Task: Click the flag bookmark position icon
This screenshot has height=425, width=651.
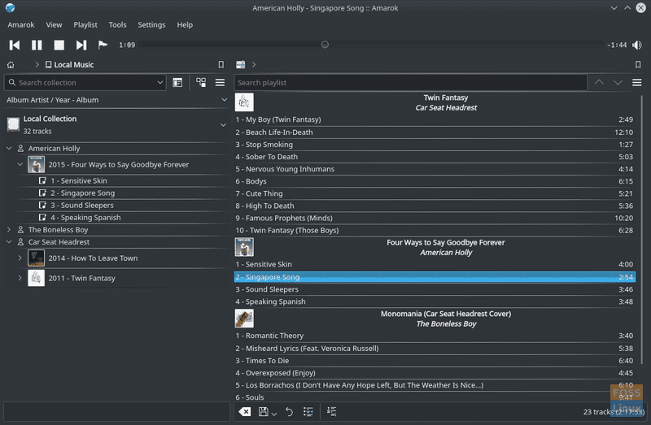Action: coord(103,45)
